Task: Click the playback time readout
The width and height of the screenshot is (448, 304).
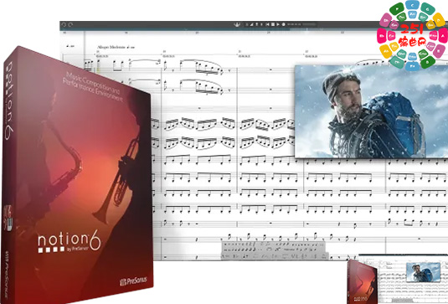Action: coord(294,24)
